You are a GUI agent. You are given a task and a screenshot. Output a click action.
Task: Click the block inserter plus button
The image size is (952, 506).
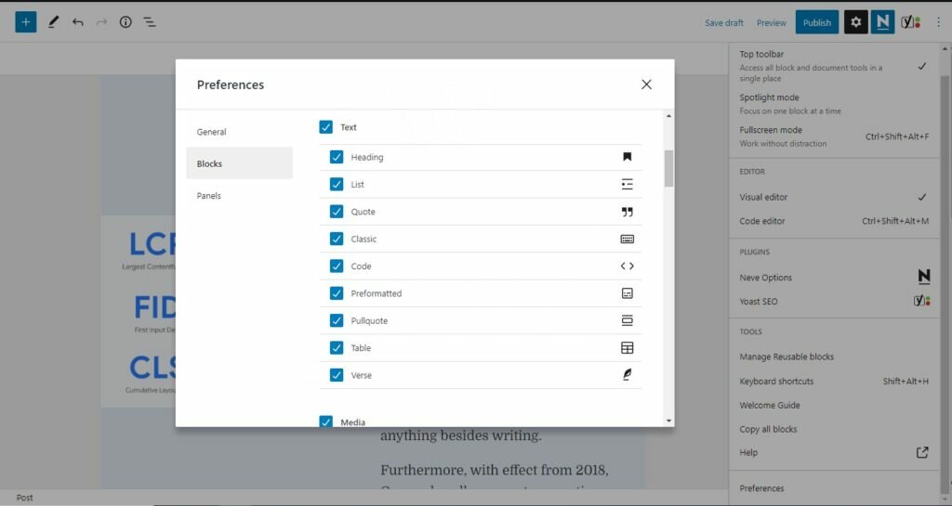[25, 22]
